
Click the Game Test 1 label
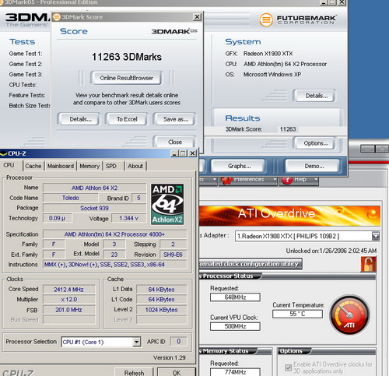(x=26, y=54)
